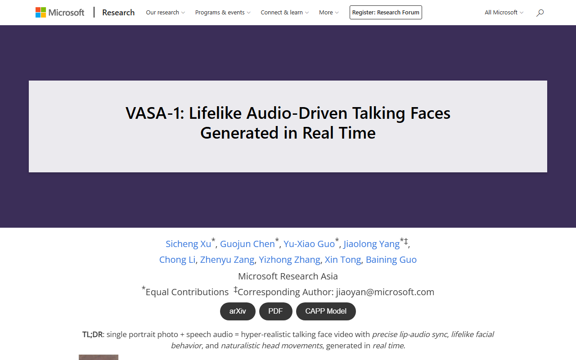Screen dimensions: 576x360
Task: Open Yu-Xiao Guo author link
Action: pyautogui.click(x=309, y=244)
